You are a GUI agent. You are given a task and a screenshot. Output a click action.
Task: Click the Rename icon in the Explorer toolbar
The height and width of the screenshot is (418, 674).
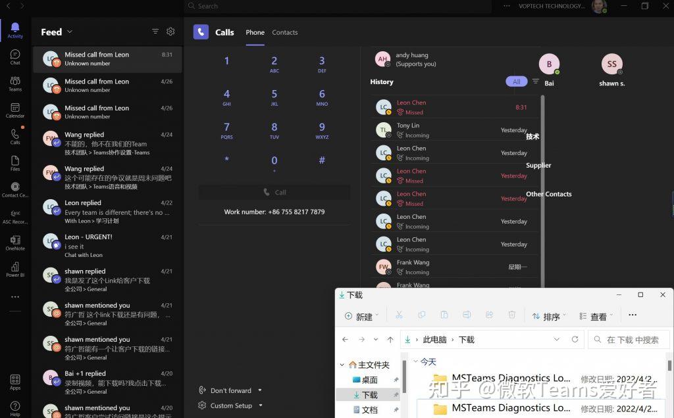click(x=467, y=315)
